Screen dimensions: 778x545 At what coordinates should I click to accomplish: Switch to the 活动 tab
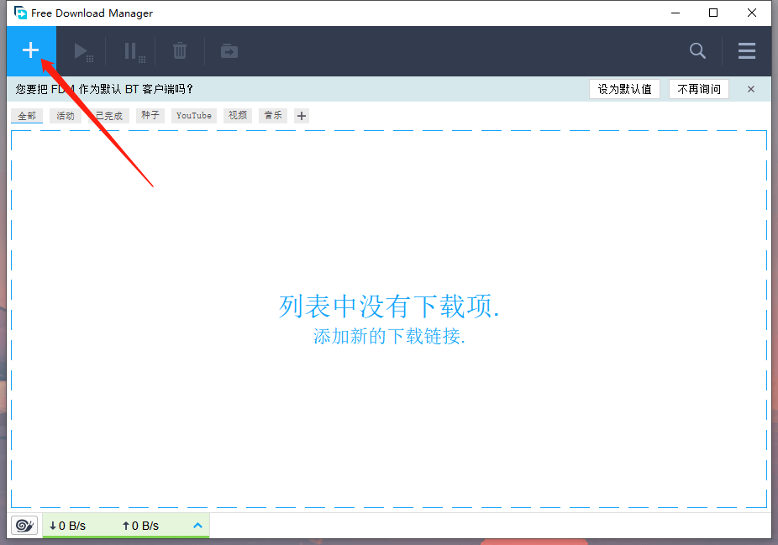(66, 116)
